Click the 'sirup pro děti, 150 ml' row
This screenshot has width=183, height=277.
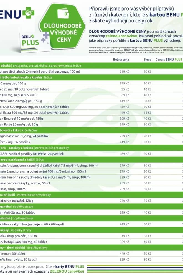tap(91, 236)
